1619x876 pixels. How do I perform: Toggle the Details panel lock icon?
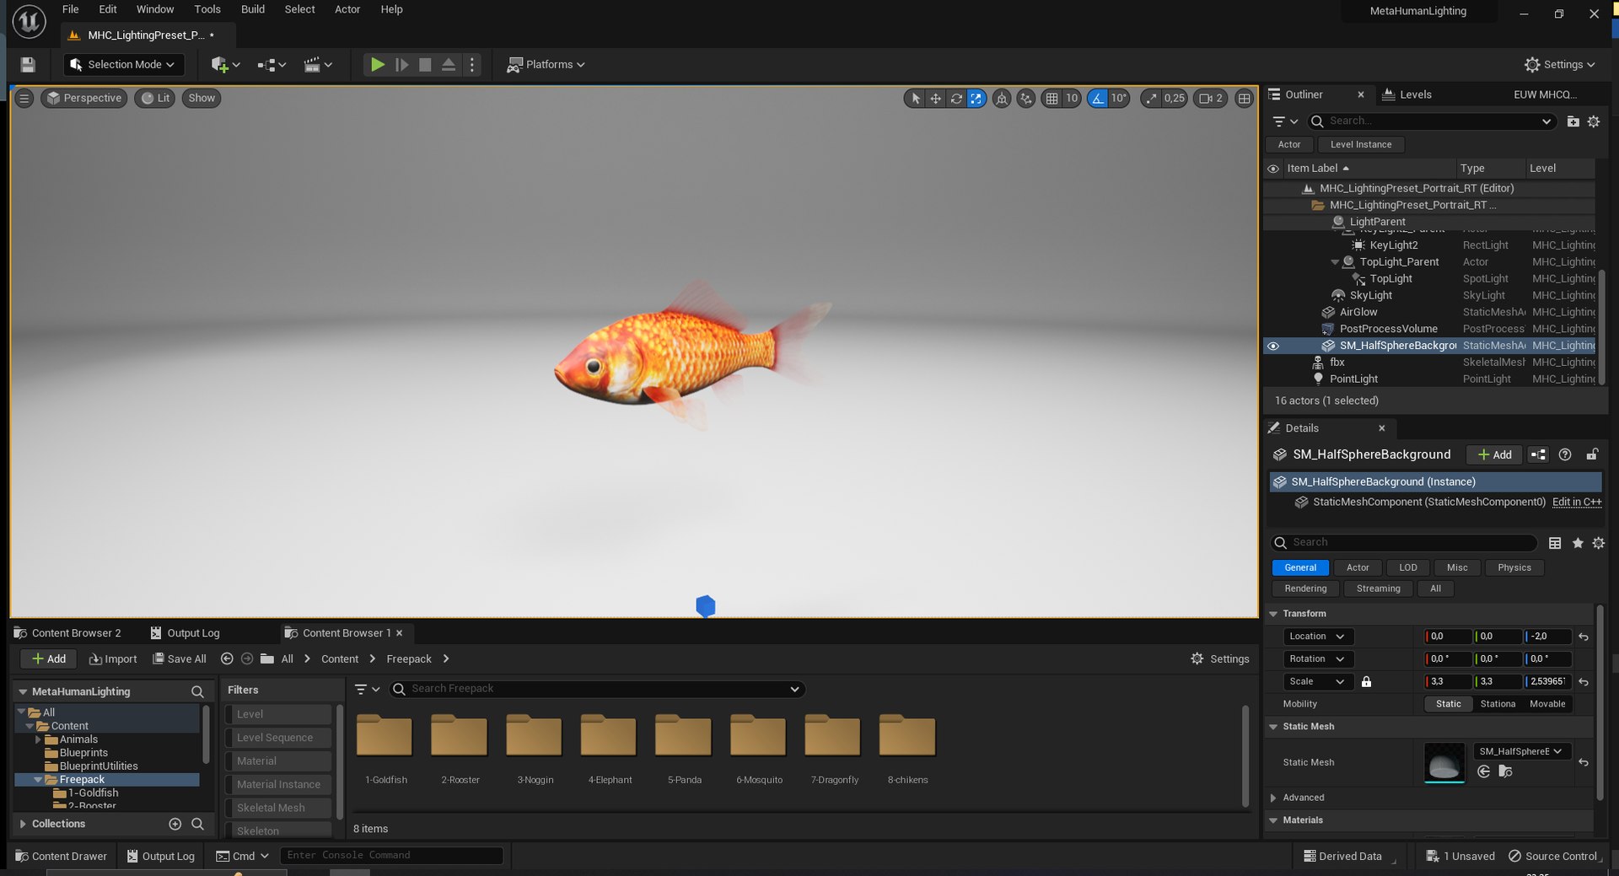point(1592,454)
